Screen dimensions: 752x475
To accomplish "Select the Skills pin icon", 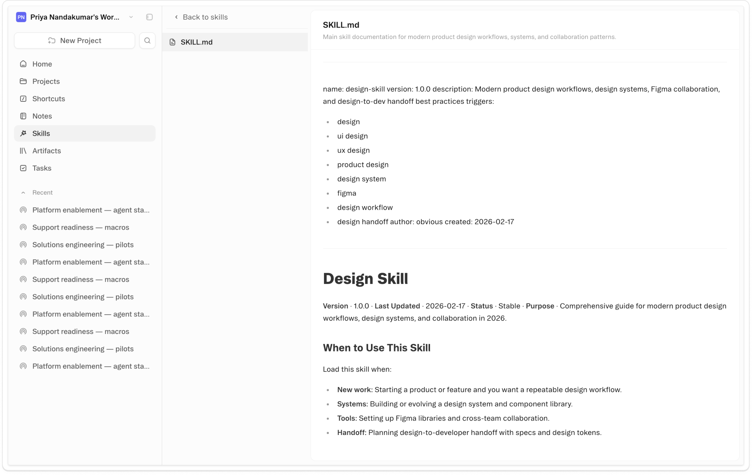I will 23,133.
